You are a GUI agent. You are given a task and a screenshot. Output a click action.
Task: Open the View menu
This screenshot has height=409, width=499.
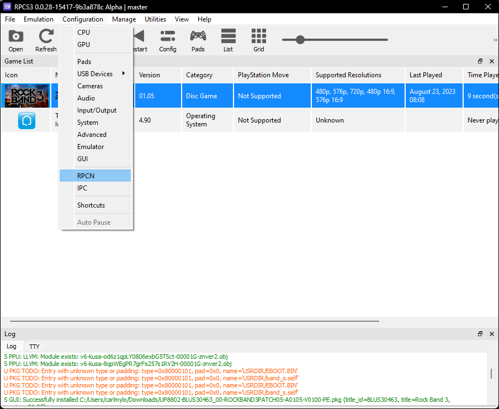click(182, 19)
